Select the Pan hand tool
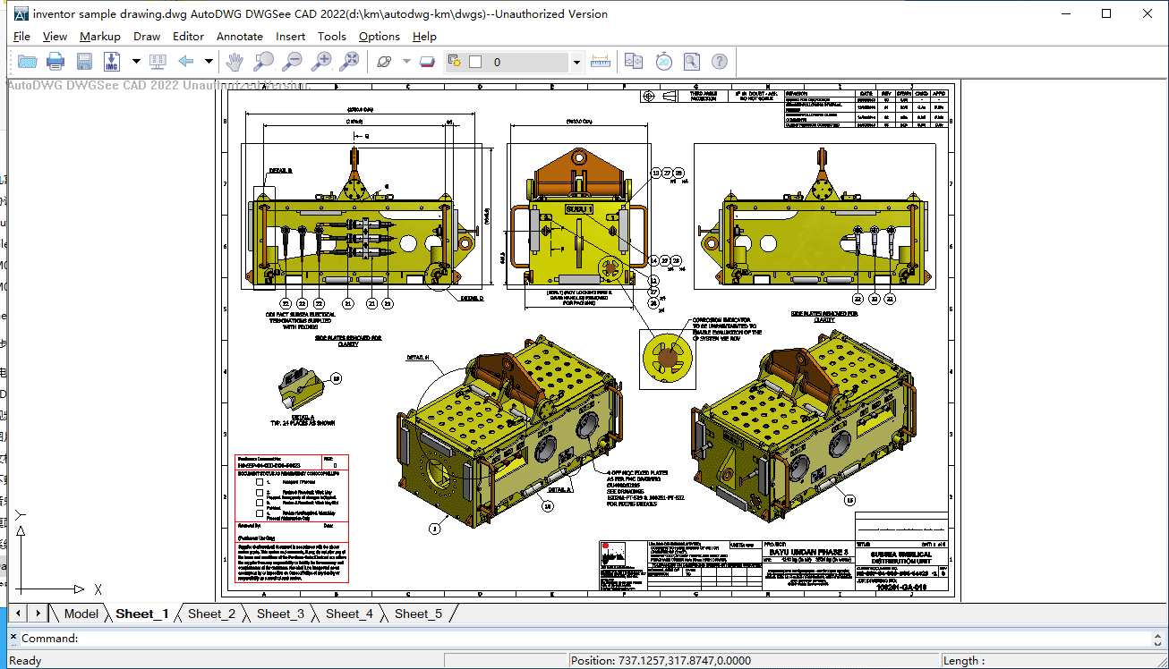The height and width of the screenshot is (669, 1169). click(234, 62)
